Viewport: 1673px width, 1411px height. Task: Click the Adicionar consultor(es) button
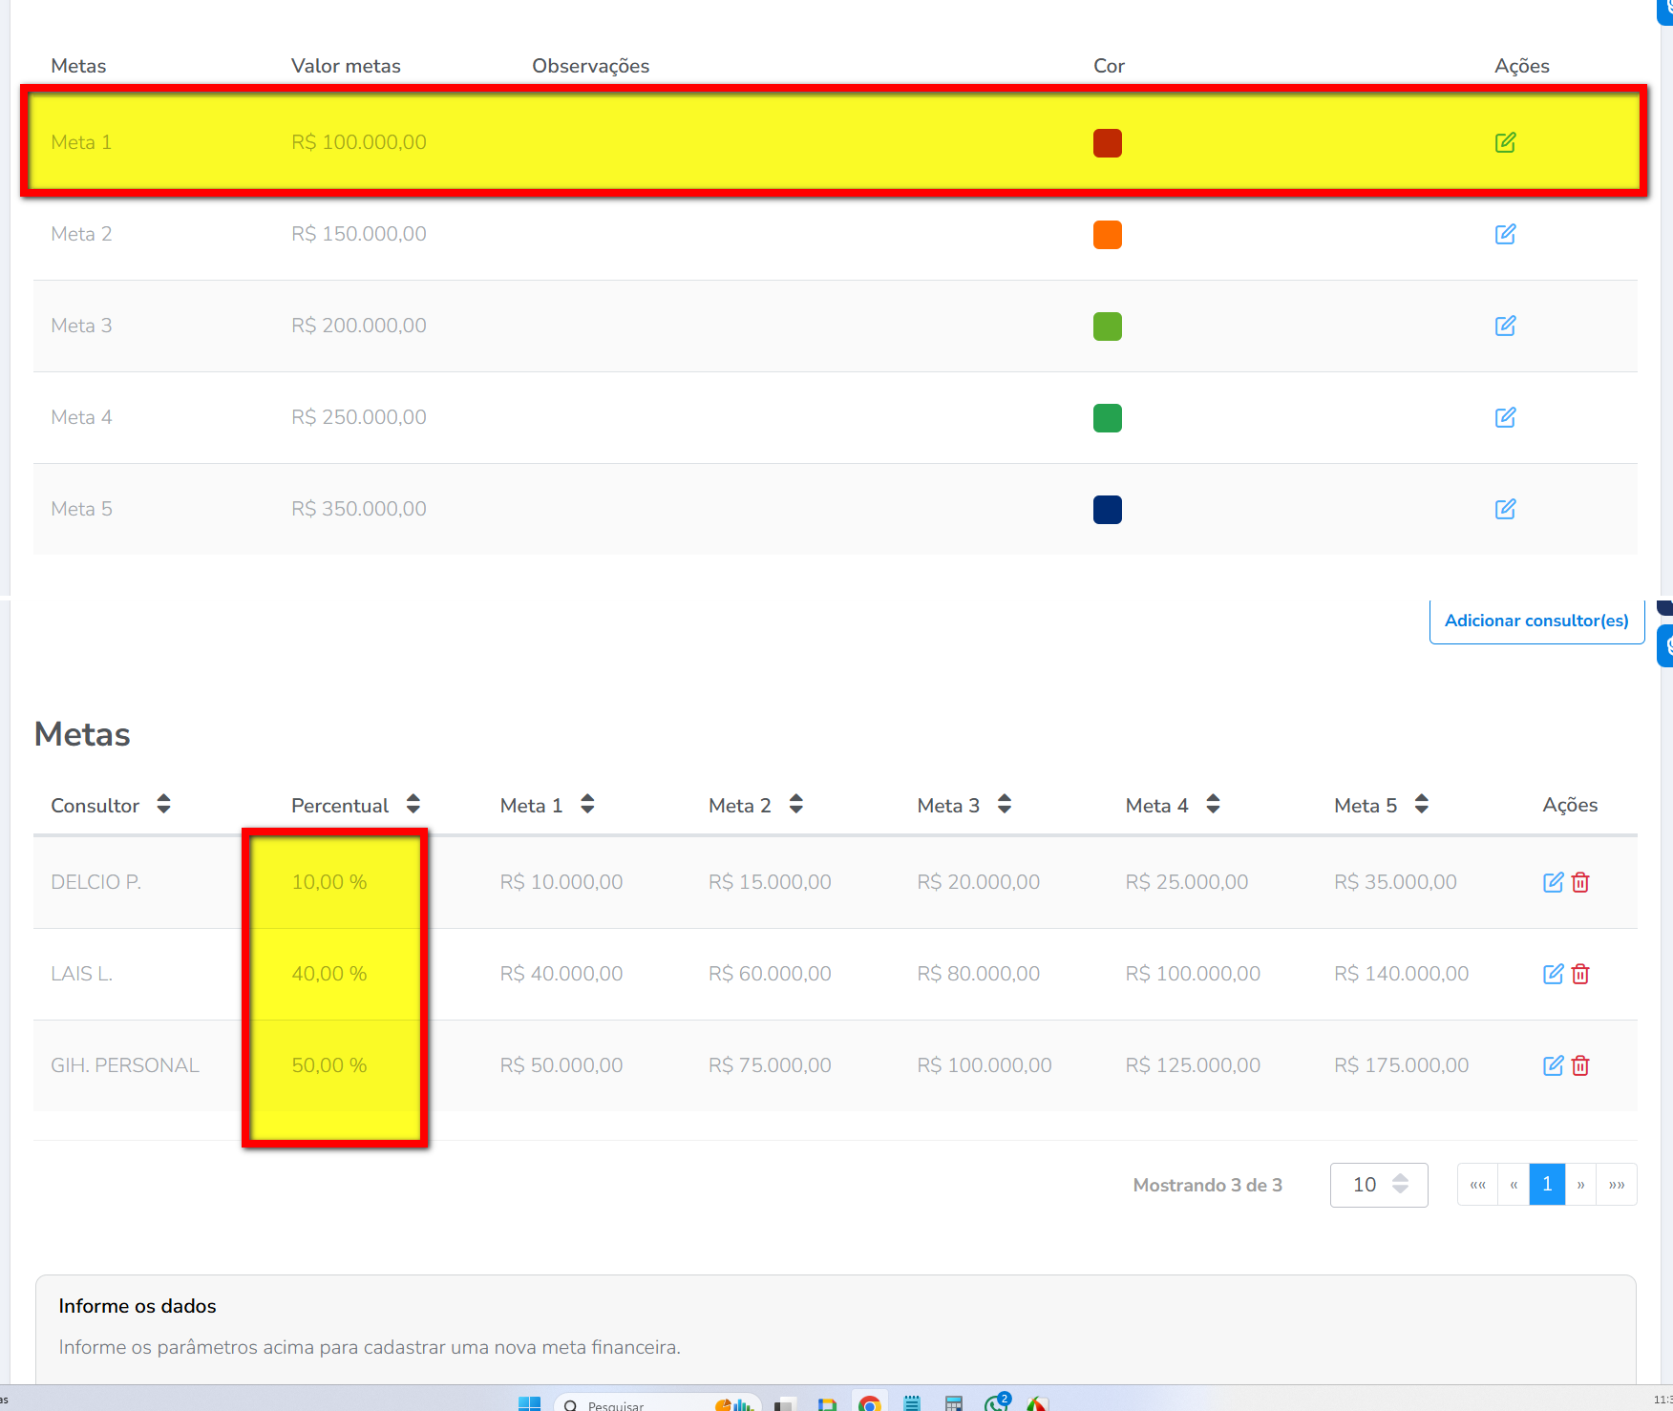point(1535,621)
